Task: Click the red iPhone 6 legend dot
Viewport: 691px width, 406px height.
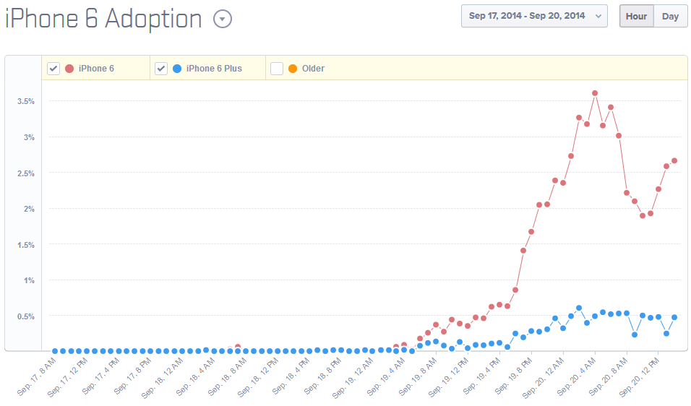Action: click(x=69, y=69)
